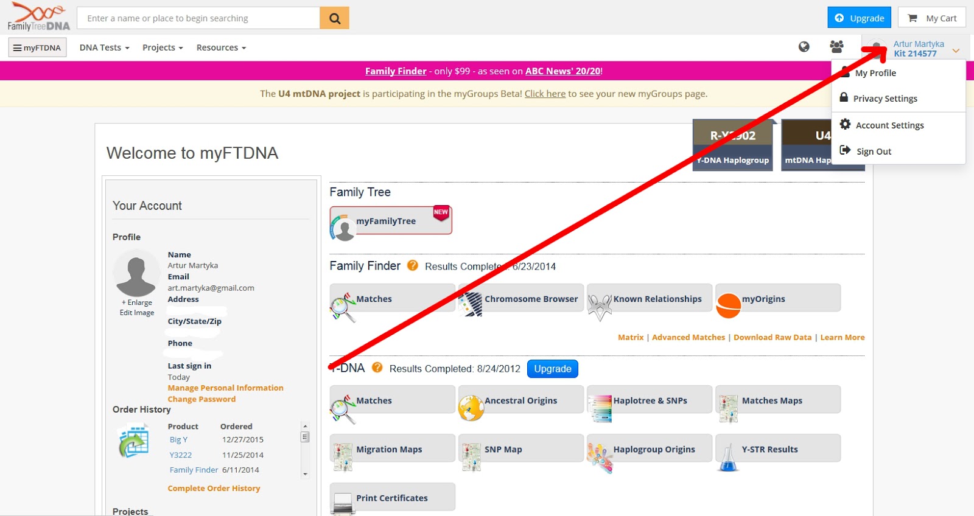Click the Y-DNA help question icon
Image resolution: width=974 pixels, height=516 pixels.
tap(377, 368)
